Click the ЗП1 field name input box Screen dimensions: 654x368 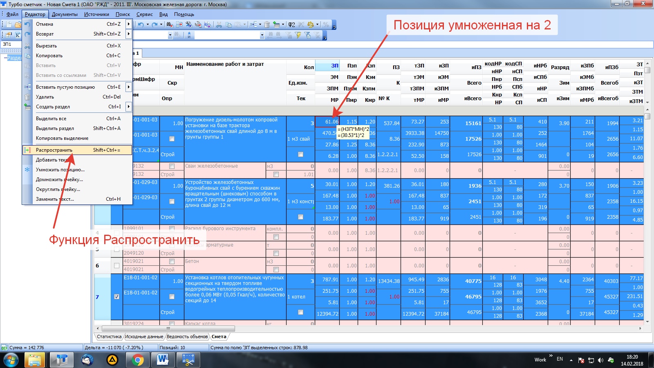[11, 44]
